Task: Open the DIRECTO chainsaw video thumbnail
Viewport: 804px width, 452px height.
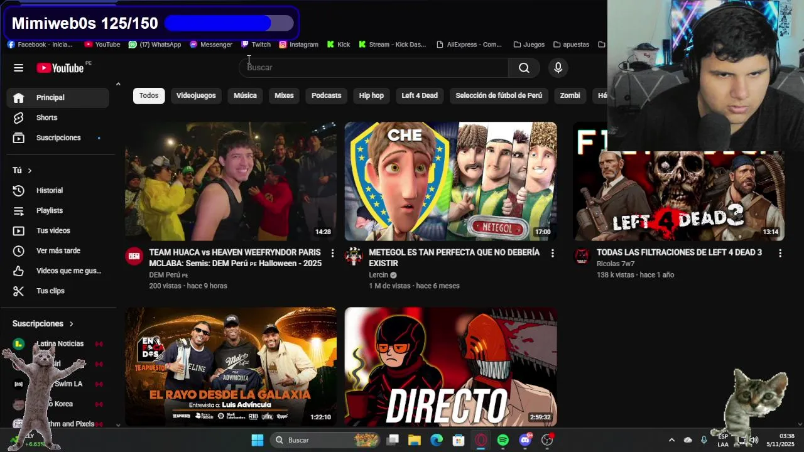Action: [450, 367]
